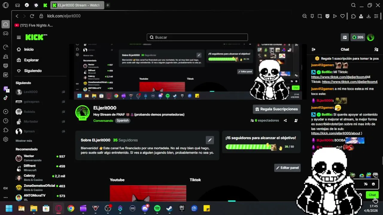Viewport: 383px width, 215px height.
Task: Open GX Corner from the sidebar gamepad icon
Action: tap(5, 33)
